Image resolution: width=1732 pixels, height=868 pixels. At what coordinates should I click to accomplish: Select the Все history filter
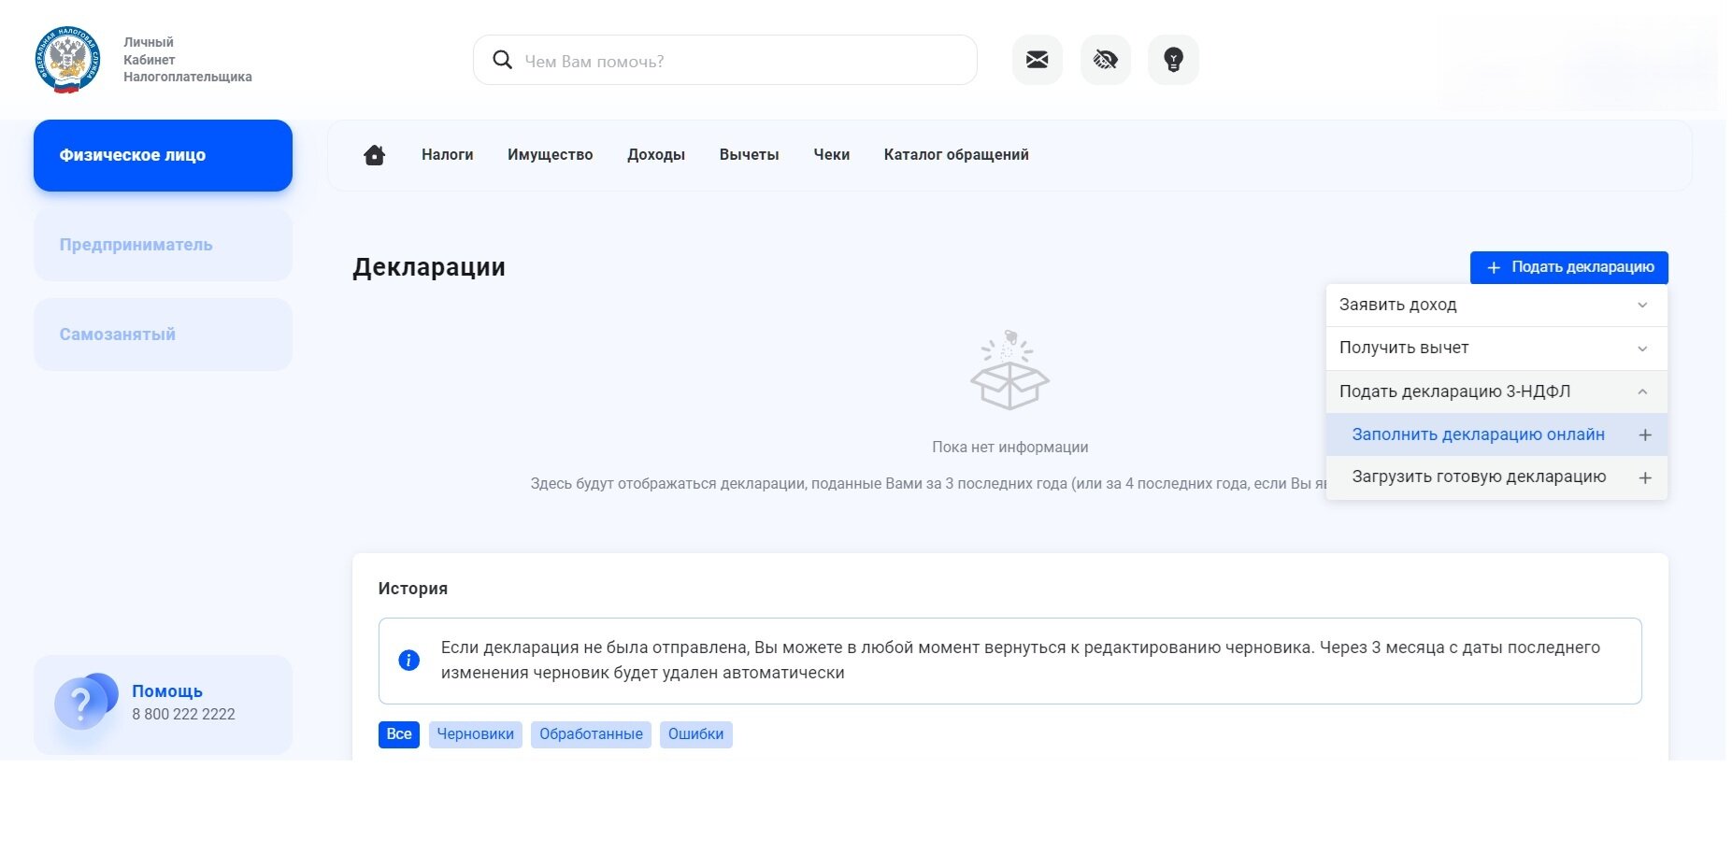pos(399,734)
